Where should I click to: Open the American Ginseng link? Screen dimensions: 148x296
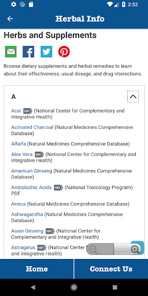[31, 171]
